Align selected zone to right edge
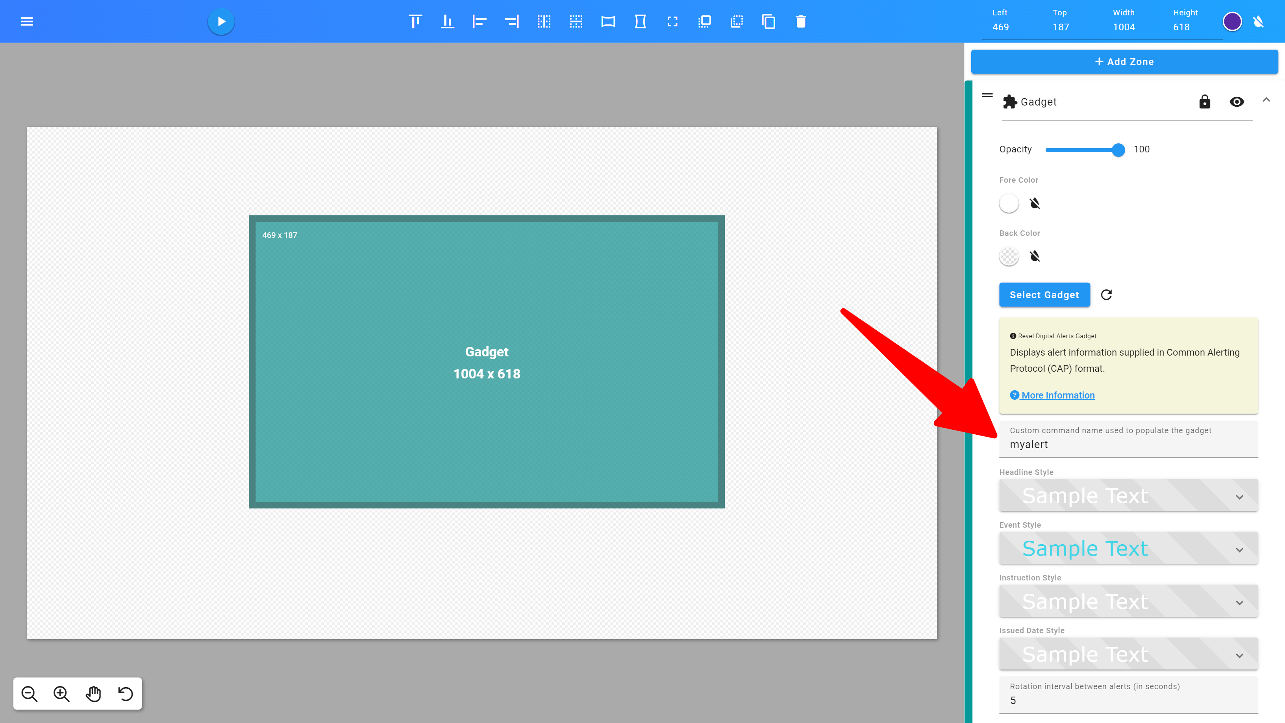Viewport: 1285px width, 723px height. [x=512, y=21]
